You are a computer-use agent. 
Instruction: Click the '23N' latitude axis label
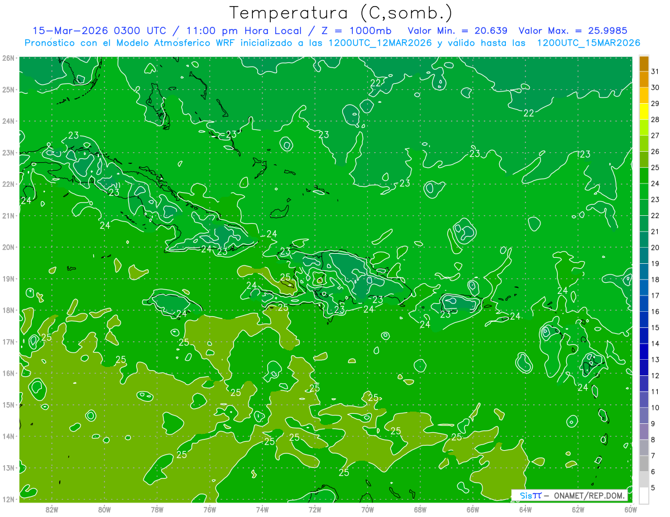point(8,153)
